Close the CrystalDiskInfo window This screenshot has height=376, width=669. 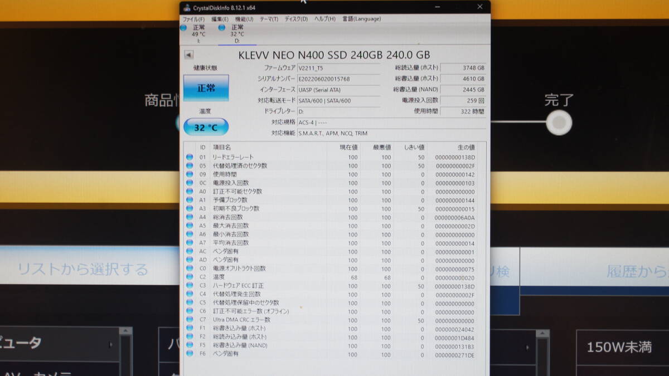pos(479,7)
